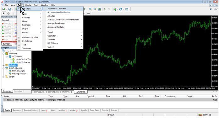Image resolution: width=220 pixels, height=118 pixels.
Task: Click the chat bubbles icon at top right
Action: click(x=216, y=9)
